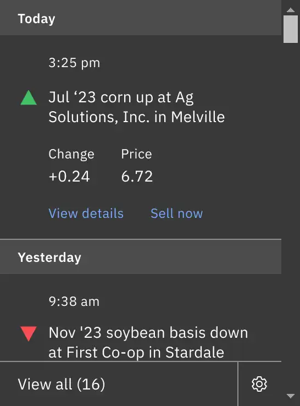Select Sell now link
The width and height of the screenshot is (300, 406).
coord(176,213)
